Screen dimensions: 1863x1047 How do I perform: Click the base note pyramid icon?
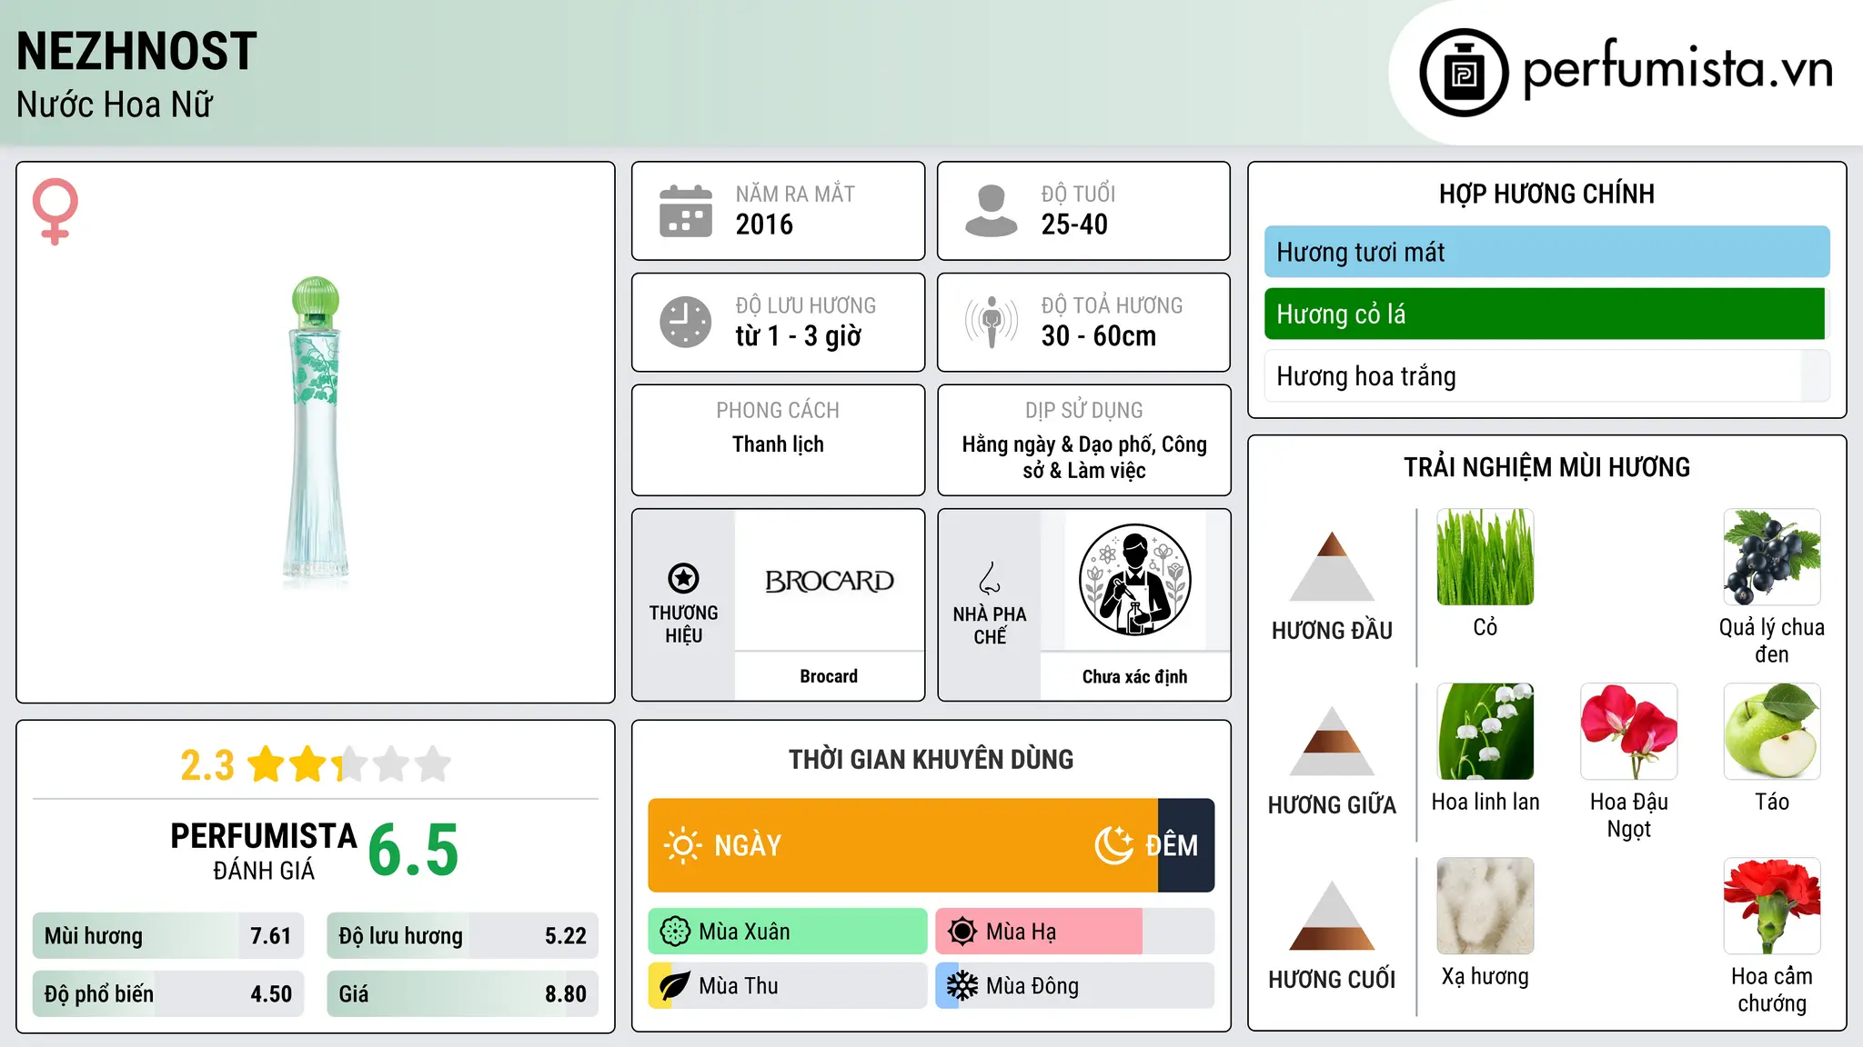click(1332, 915)
